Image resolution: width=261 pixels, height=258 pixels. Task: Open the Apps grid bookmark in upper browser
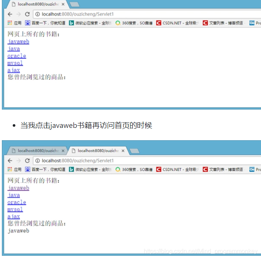coord(15,23)
